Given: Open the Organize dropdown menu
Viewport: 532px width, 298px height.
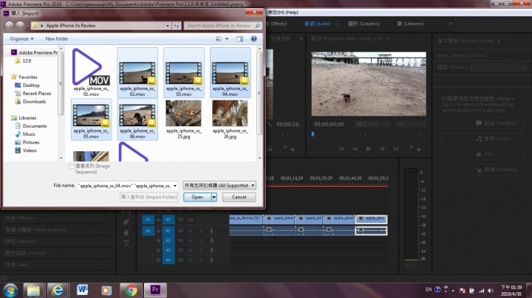Looking at the screenshot, I should (21, 39).
